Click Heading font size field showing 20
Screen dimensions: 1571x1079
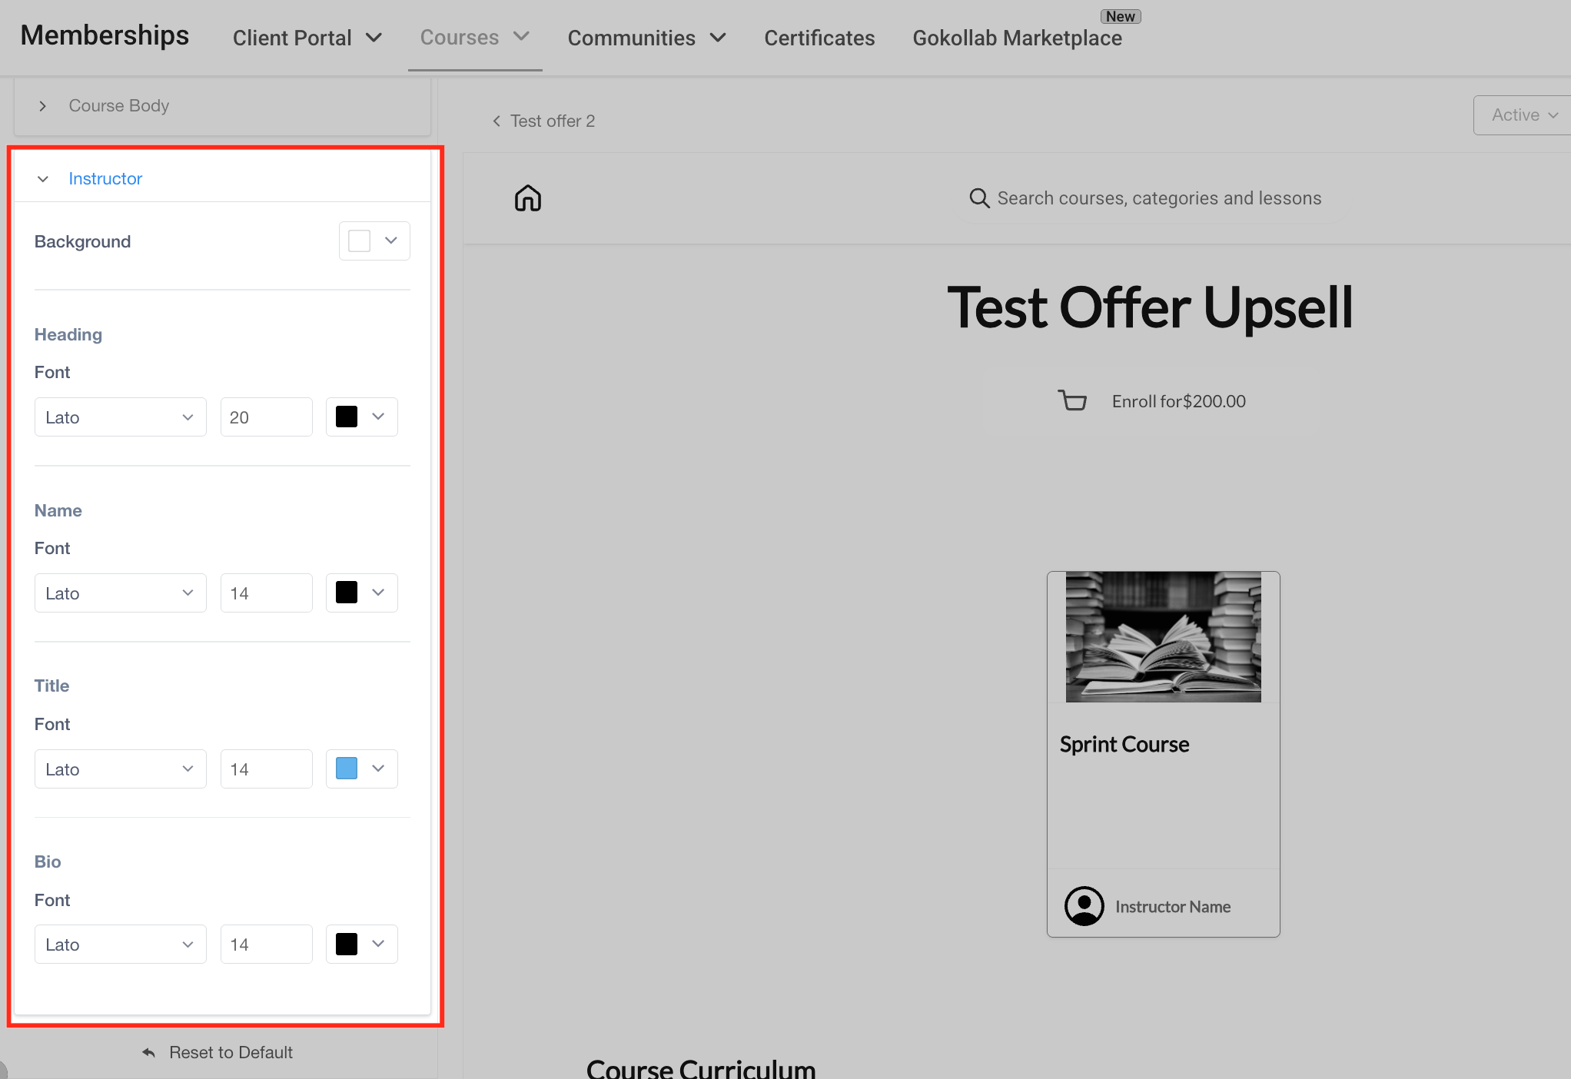pos(266,417)
